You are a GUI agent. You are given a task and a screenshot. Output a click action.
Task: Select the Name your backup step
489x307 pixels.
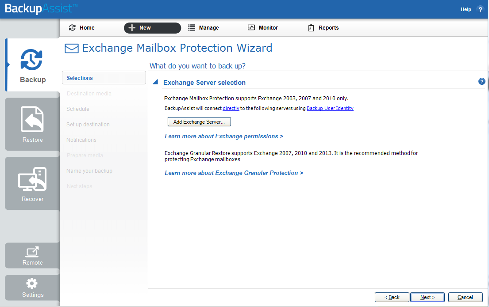click(89, 171)
